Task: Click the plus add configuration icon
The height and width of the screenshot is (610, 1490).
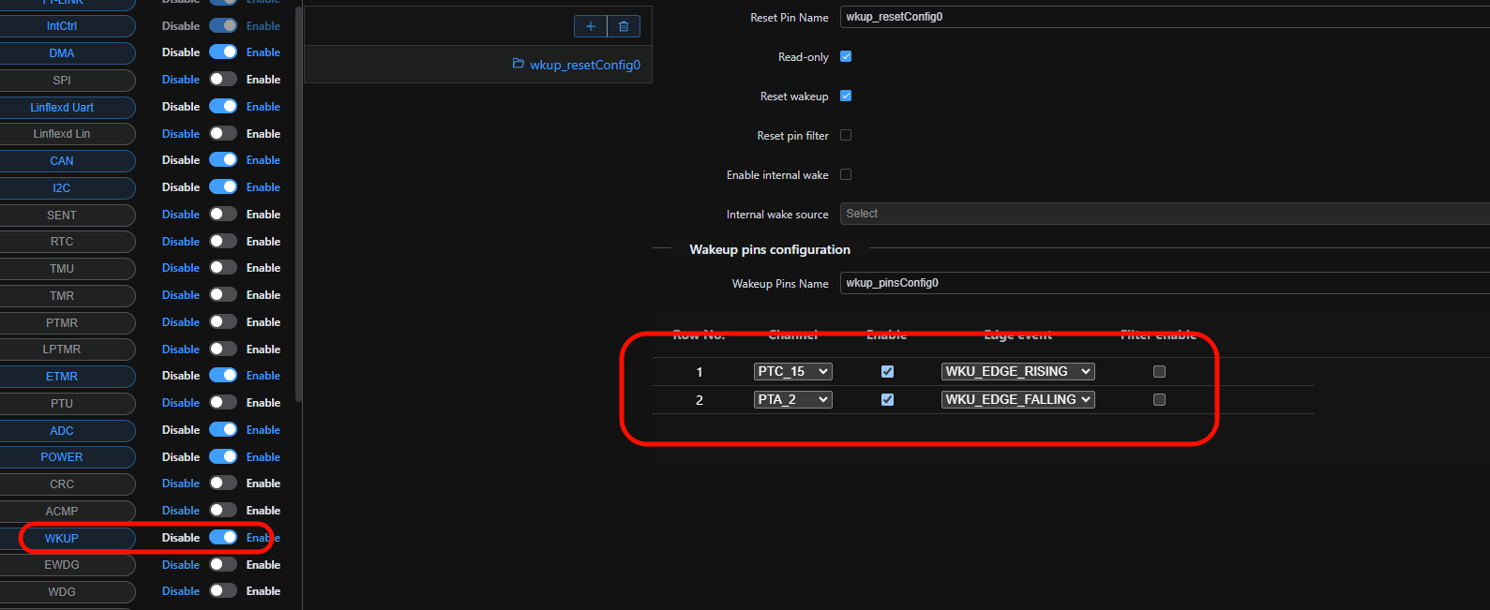Action: [x=591, y=26]
